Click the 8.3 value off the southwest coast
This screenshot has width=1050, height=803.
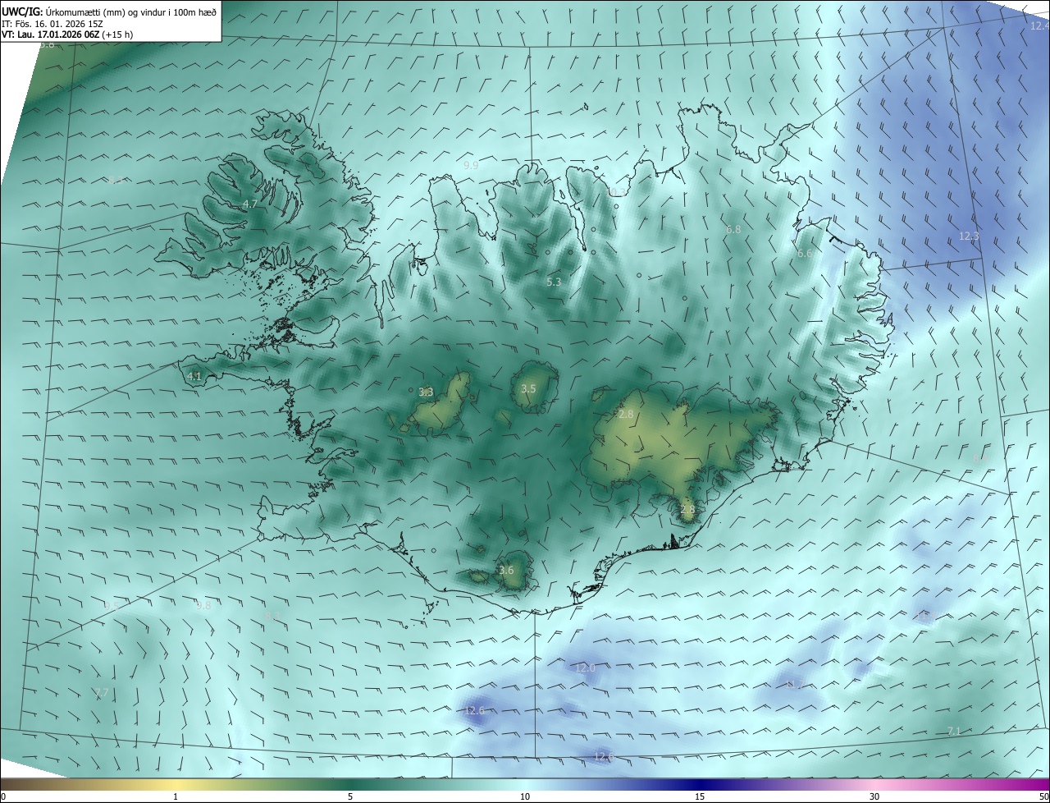point(273,616)
